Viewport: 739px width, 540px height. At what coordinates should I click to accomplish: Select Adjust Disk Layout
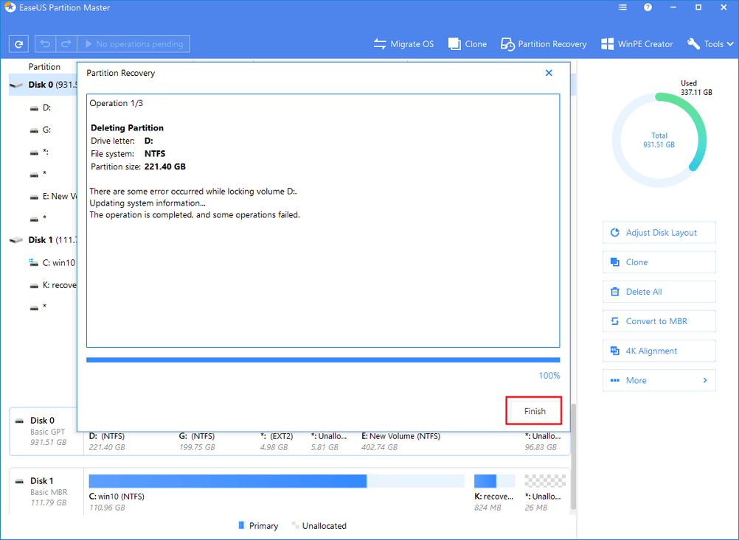[x=659, y=233]
